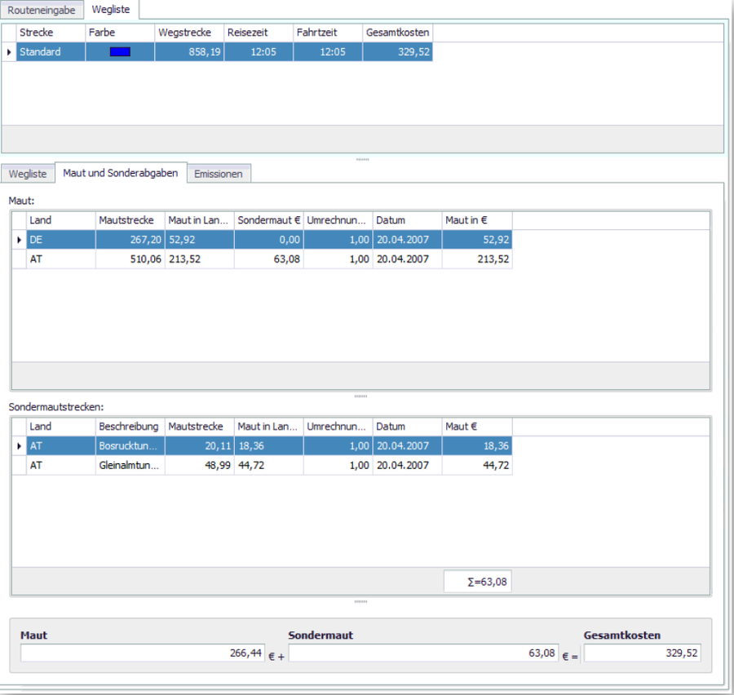Click the splitter grip below the route list
This screenshot has height=695, width=734.
click(362, 159)
